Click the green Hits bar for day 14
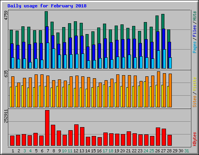Screen dimensions: 199x155 click(87, 40)
